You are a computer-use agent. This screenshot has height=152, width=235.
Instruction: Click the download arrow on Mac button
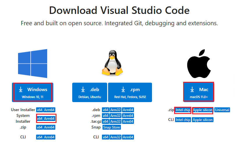tap(192, 89)
